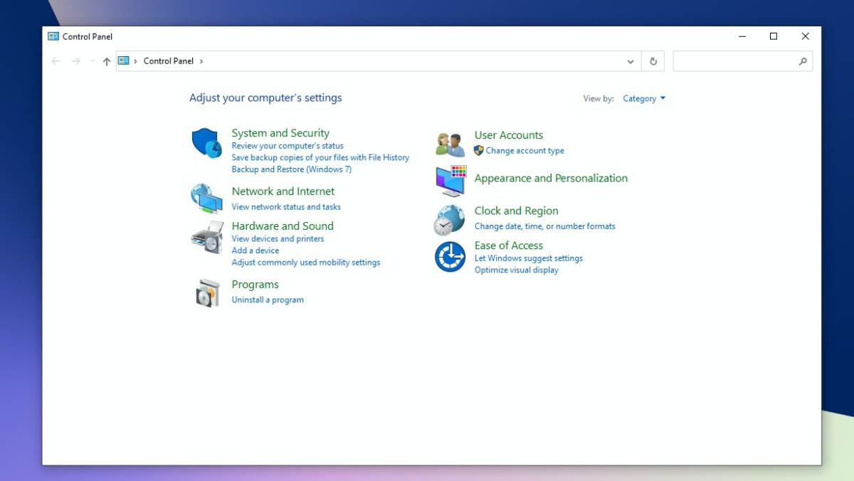The height and width of the screenshot is (481, 854).
Task: Click Change account type link
Action: [x=525, y=151]
